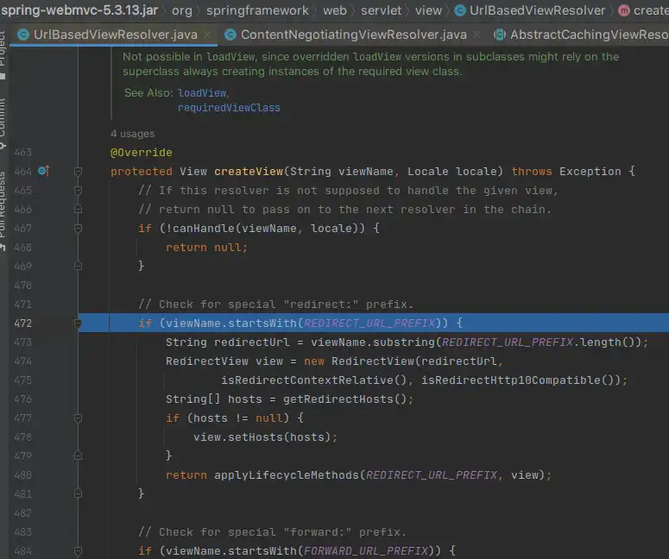The width and height of the screenshot is (669, 559).
Task: Click the 'web' breadcrumb segment
Action: pos(335,10)
